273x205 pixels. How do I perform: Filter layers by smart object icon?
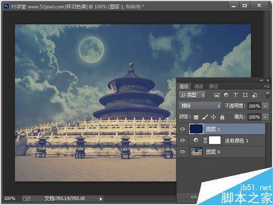[254, 95]
